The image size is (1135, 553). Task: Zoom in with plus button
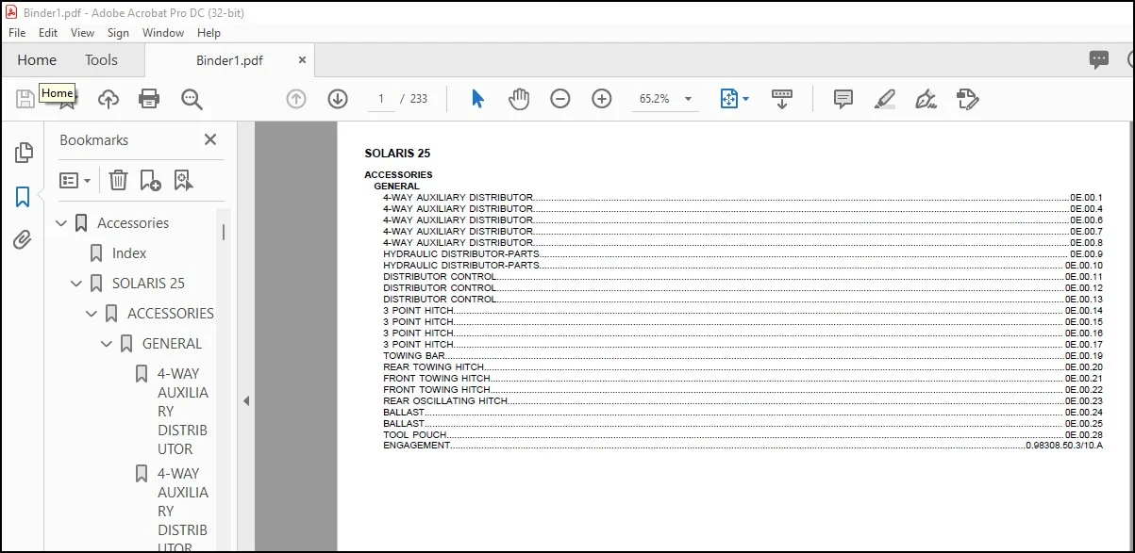coord(602,99)
